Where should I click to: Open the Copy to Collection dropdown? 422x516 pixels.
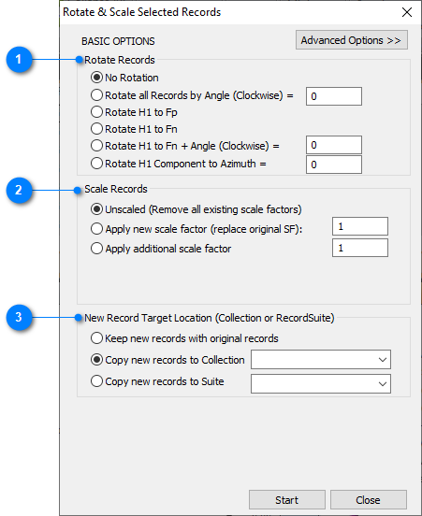coord(321,360)
